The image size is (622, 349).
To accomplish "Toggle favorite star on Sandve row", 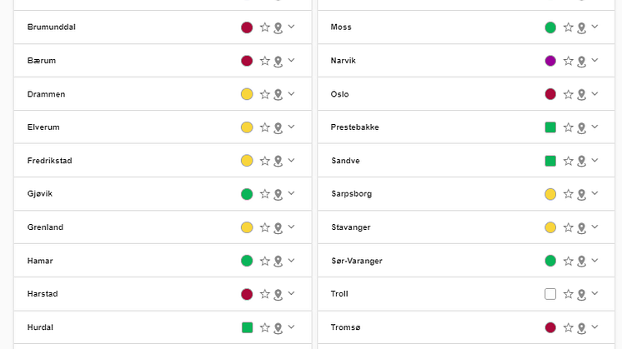I will [x=568, y=161].
